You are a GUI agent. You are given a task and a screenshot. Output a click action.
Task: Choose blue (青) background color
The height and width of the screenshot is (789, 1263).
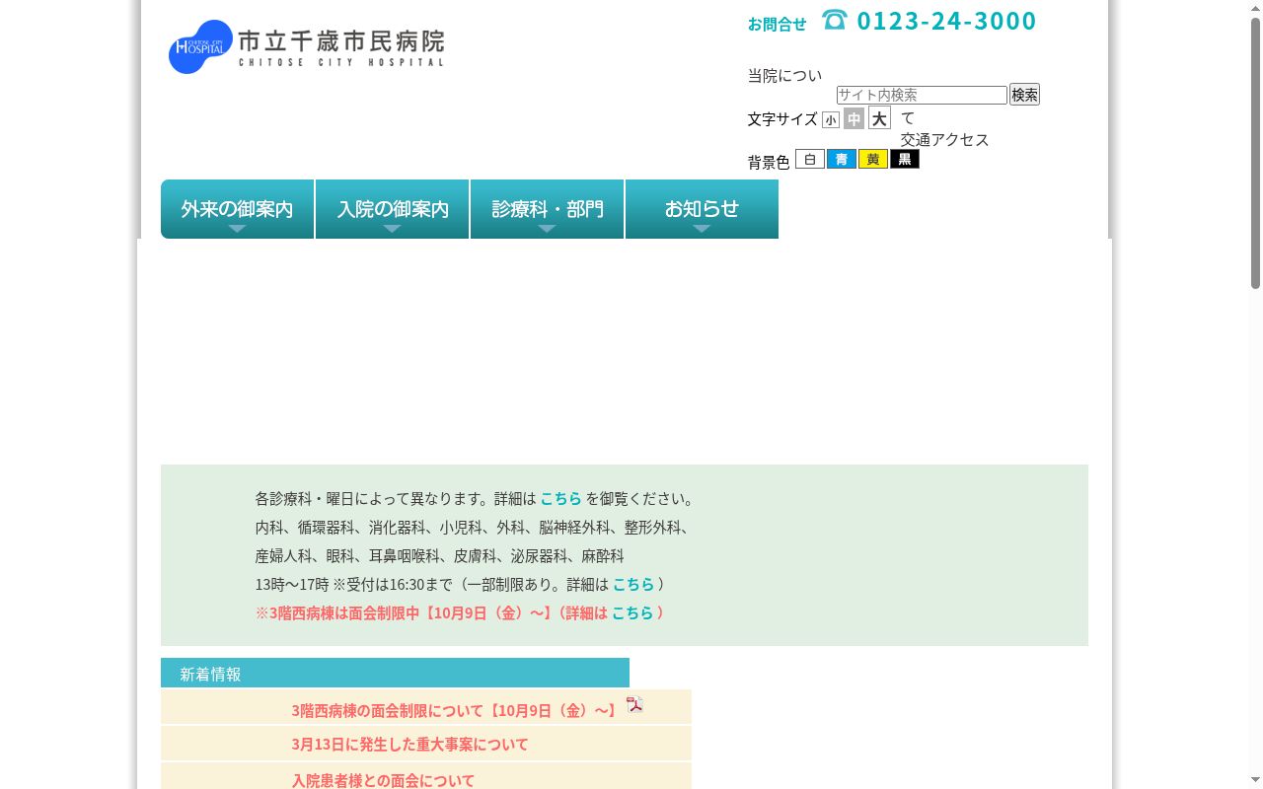click(x=842, y=159)
